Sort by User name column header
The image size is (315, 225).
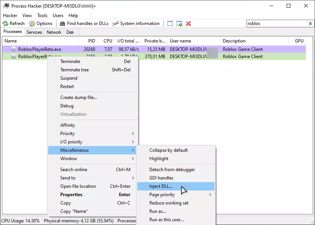[194, 41]
